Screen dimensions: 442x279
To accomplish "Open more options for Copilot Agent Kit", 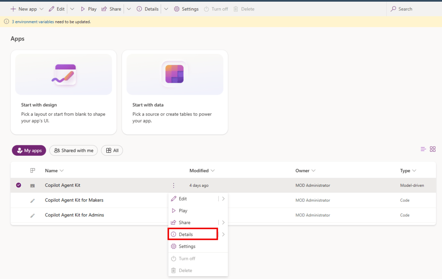I will click(x=173, y=185).
